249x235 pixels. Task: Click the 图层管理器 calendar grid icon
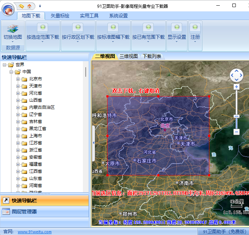click(6, 211)
